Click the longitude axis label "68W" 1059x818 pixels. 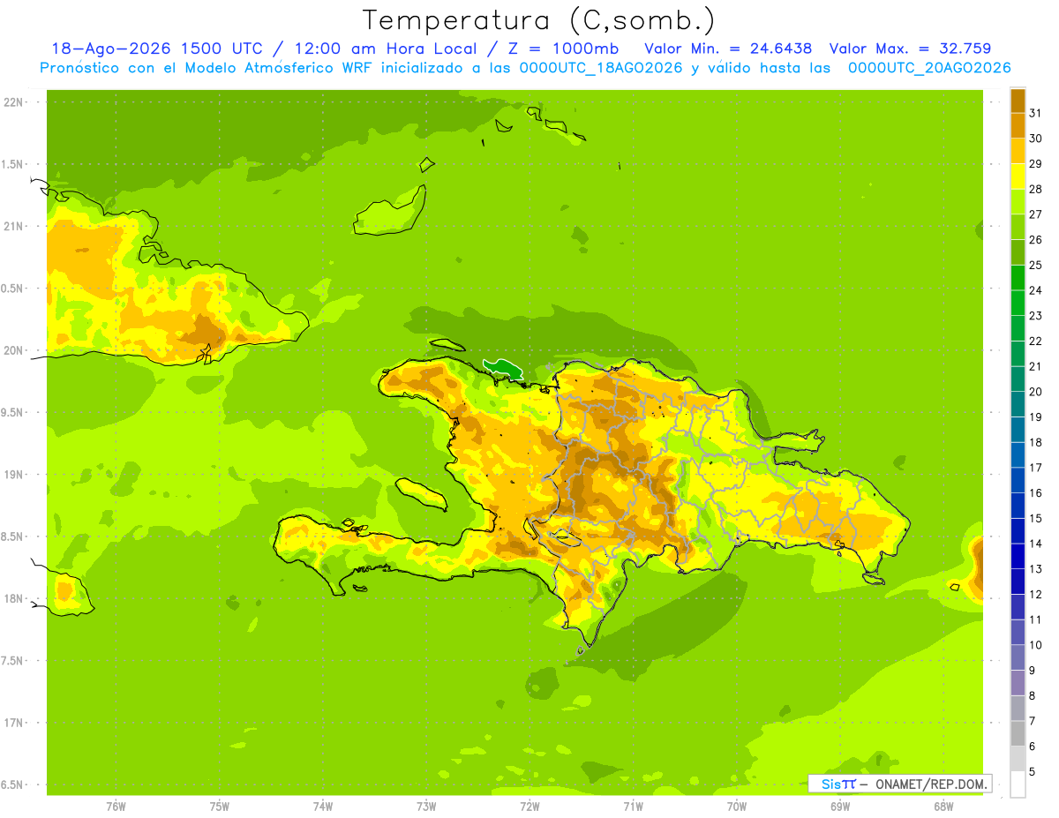click(943, 807)
